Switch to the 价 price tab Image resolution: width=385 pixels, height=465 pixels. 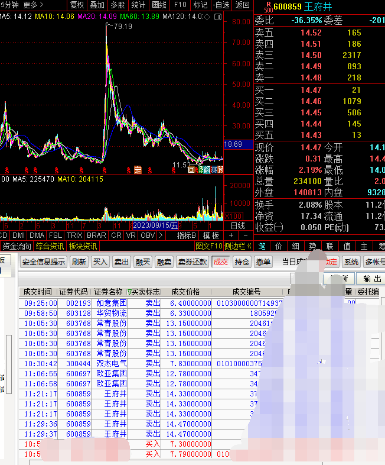pyautogui.click(x=279, y=246)
